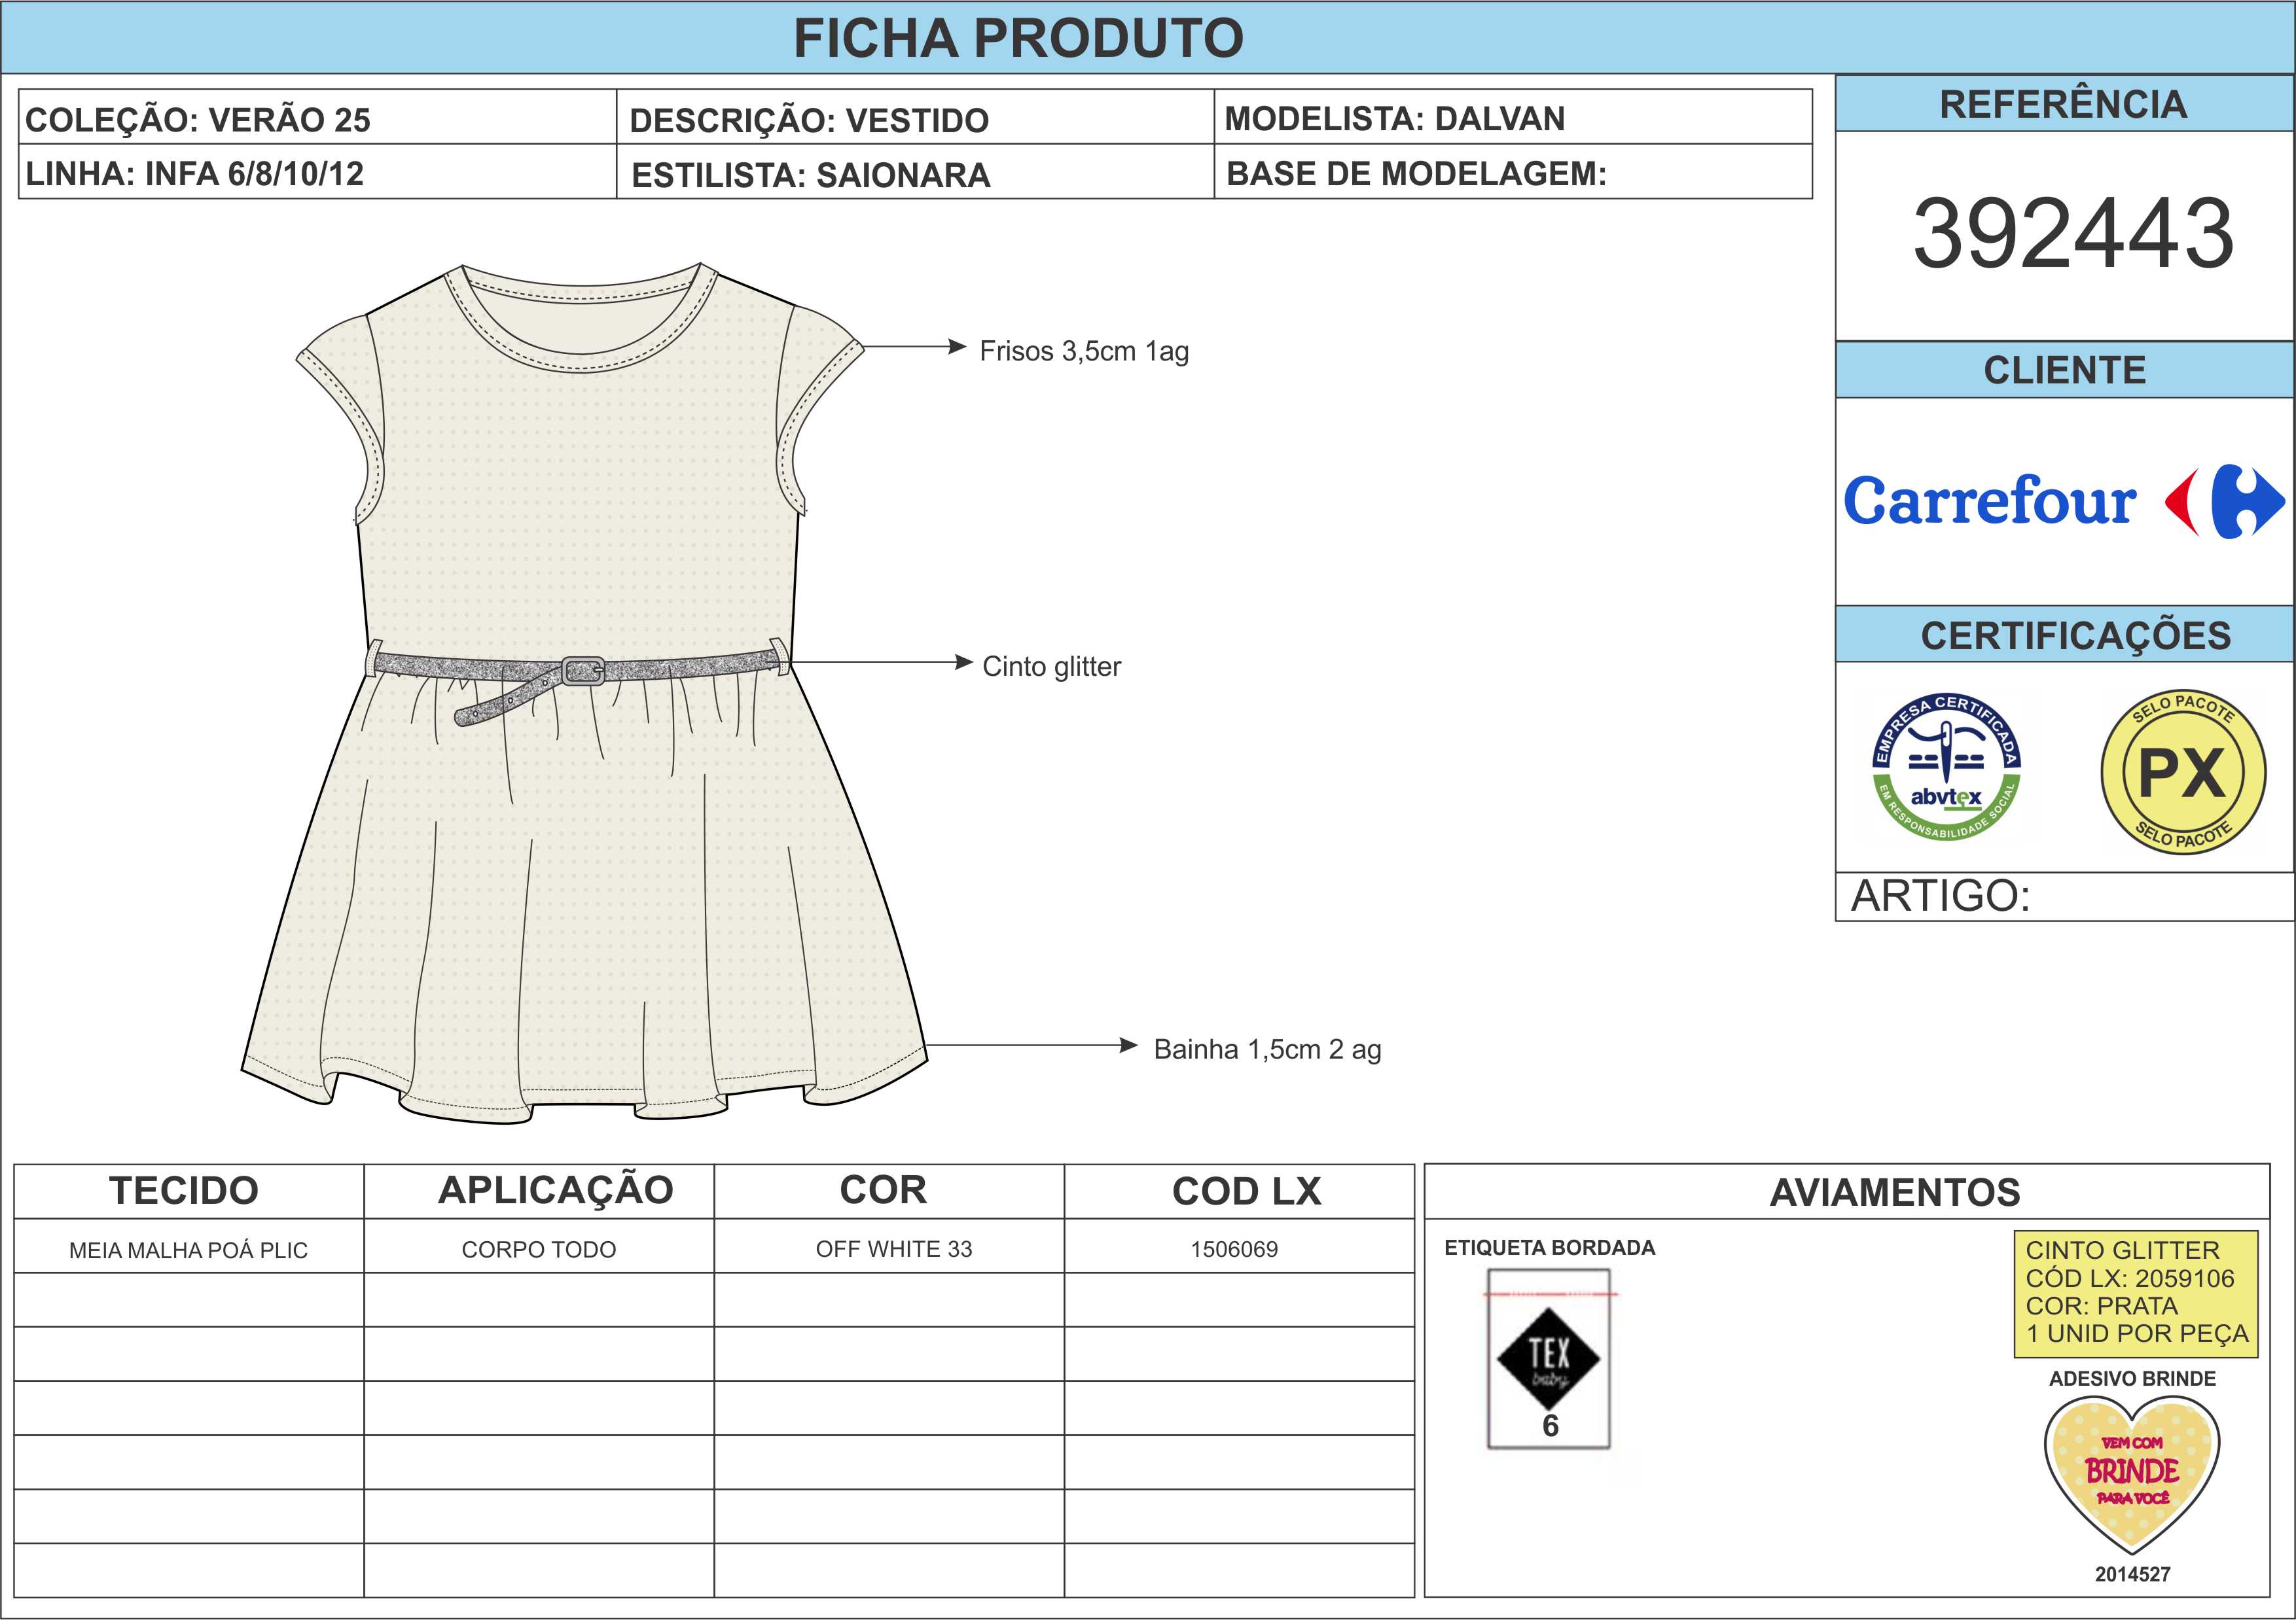Click the OFF WHITE 33 color cell
2296x1620 pixels.
[x=893, y=1248]
